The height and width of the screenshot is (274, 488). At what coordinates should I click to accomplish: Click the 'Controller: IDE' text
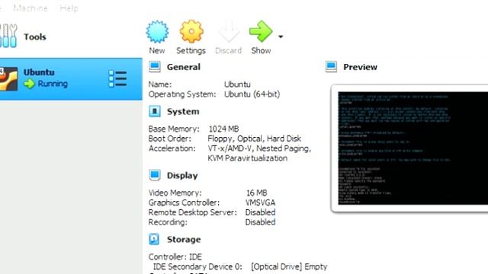click(x=175, y=257)
